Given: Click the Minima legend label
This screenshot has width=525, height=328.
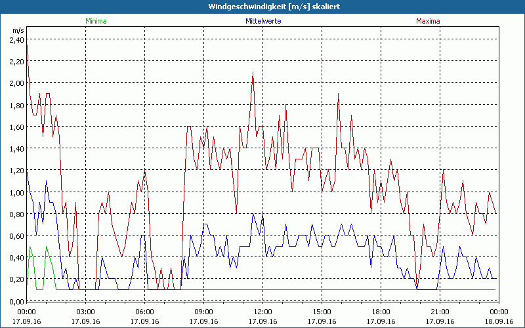Looking at the screenshot, I should click(x=96, y=21).
